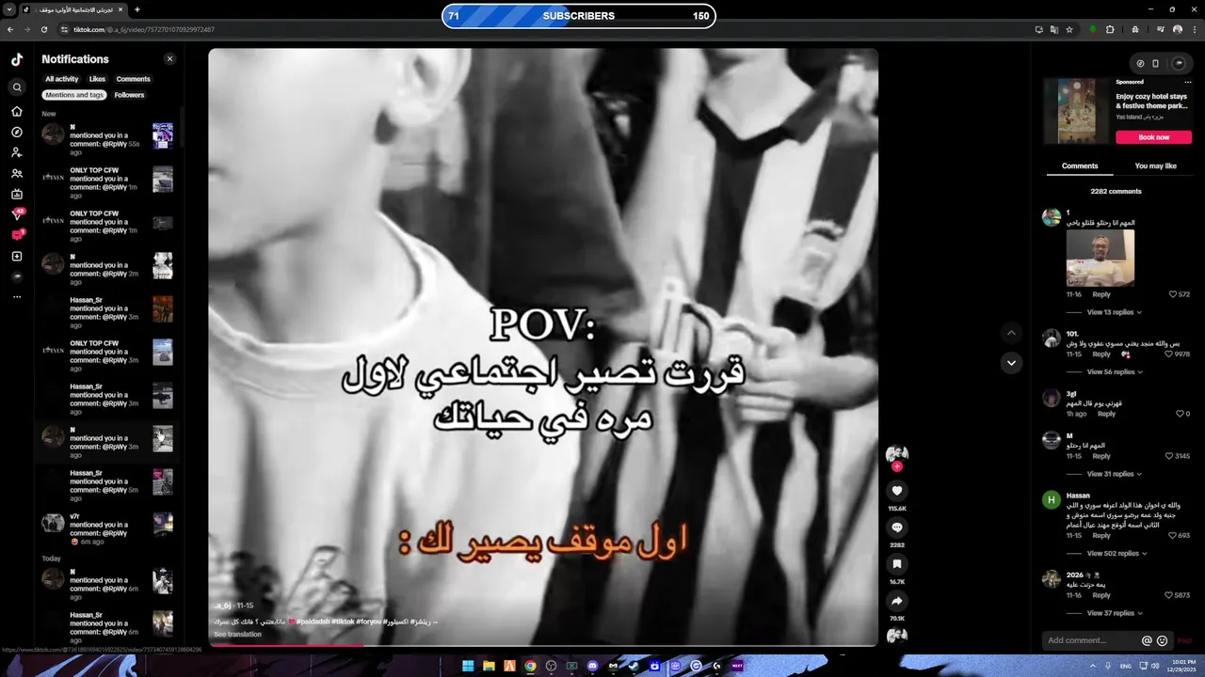Open TikTok search from the sidebar
Screen dimensions: 1205x677
[17, 87]
